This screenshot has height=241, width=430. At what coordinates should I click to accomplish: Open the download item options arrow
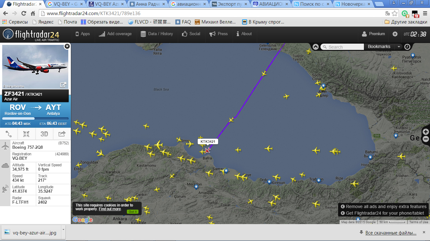click(63, 229)
